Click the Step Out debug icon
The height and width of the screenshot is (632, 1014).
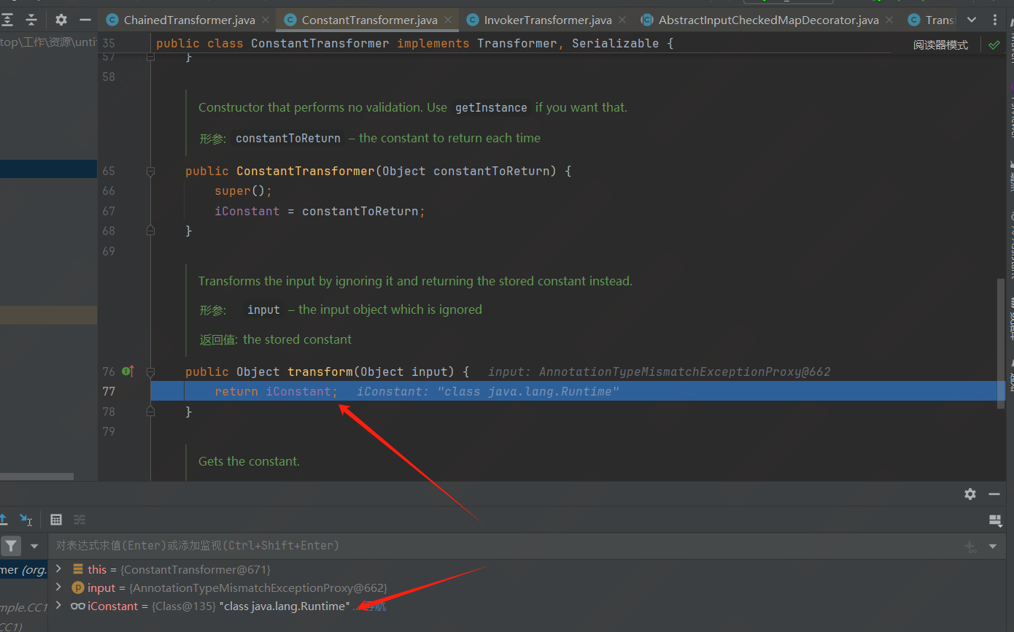tap(4, 520)
